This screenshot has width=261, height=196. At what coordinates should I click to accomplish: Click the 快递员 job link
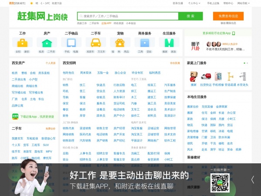click(x=101, y=85)
